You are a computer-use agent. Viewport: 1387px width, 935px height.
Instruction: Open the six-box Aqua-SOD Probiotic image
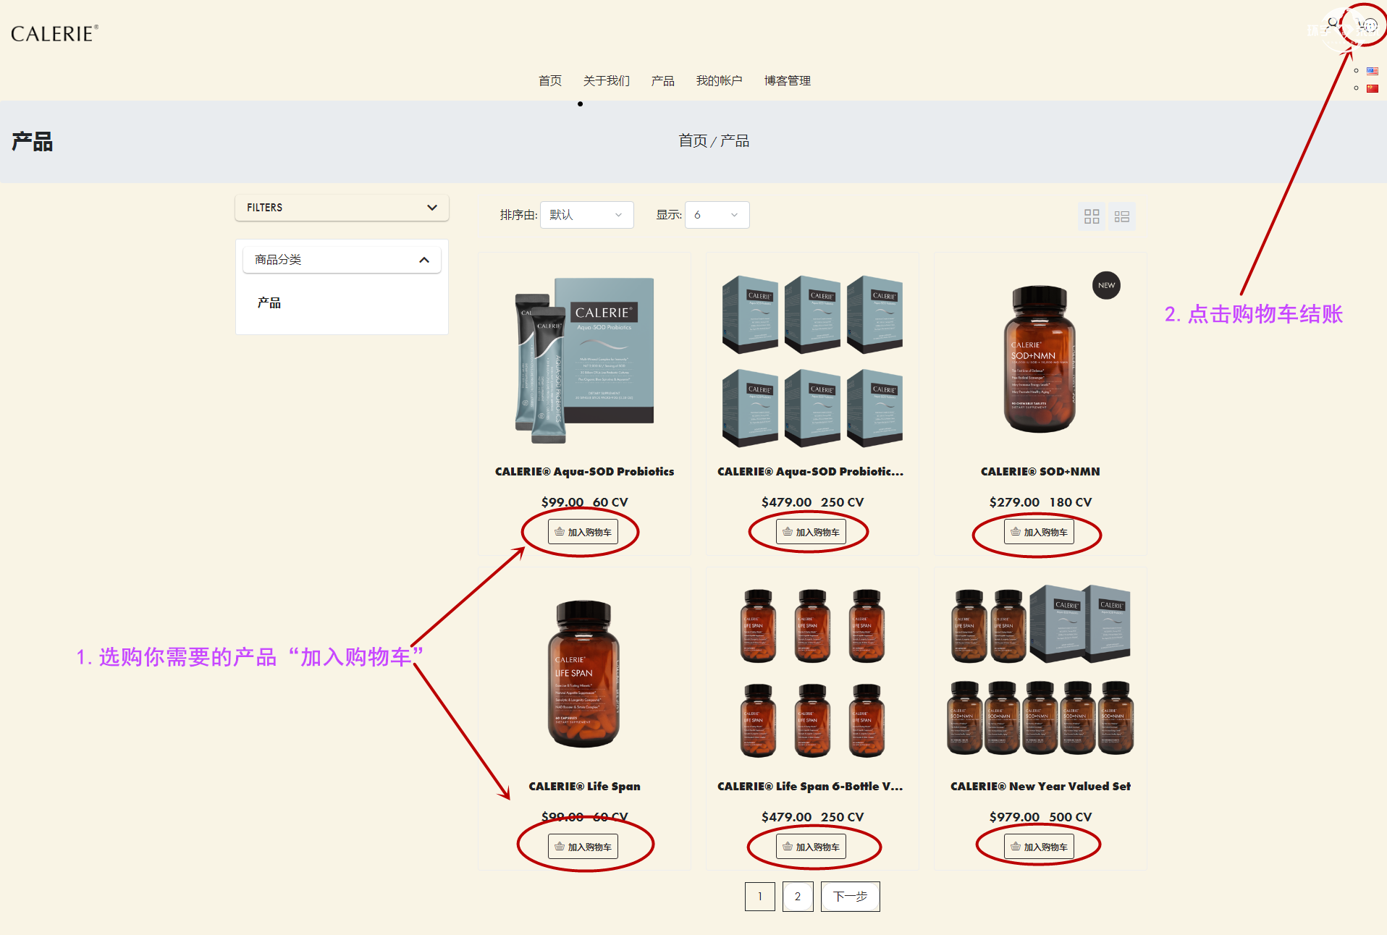pyautogui.click(x=812, y=360)
